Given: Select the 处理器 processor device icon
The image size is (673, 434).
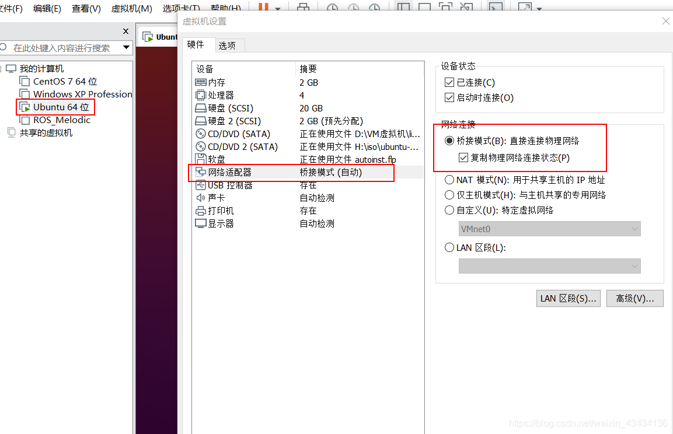Looking at the screenshot, I should [200, 95].
